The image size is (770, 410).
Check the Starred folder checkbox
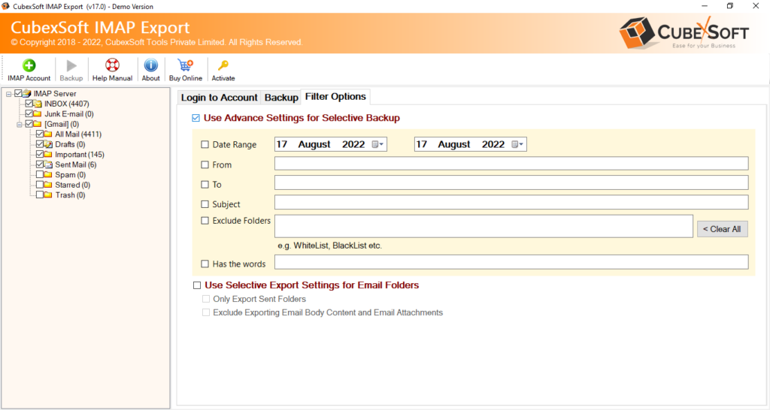(x=40, y=185)
